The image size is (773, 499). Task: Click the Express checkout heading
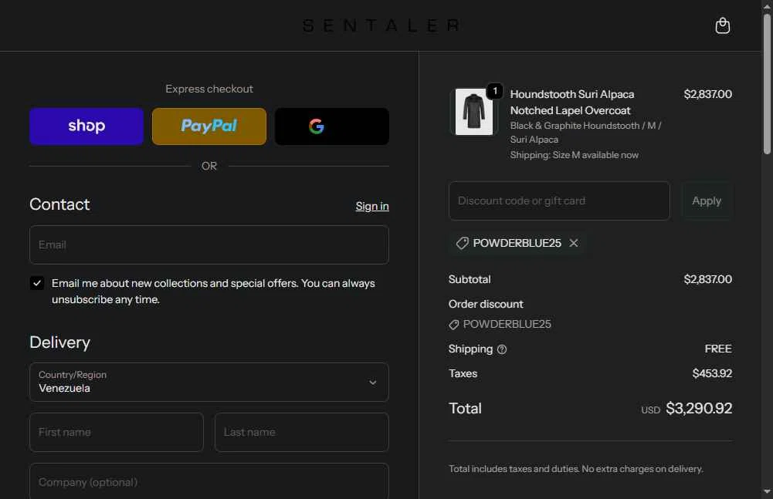(209, 89)
